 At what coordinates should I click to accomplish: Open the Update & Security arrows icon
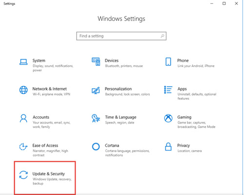tap(23, 175)
